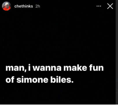Click the faint next-story arrow at right edge
The image size is (118, 106).
117,91
